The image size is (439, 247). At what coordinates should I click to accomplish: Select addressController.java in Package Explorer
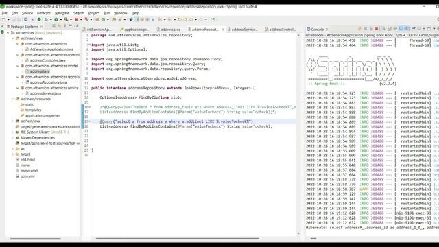[47, 60]
